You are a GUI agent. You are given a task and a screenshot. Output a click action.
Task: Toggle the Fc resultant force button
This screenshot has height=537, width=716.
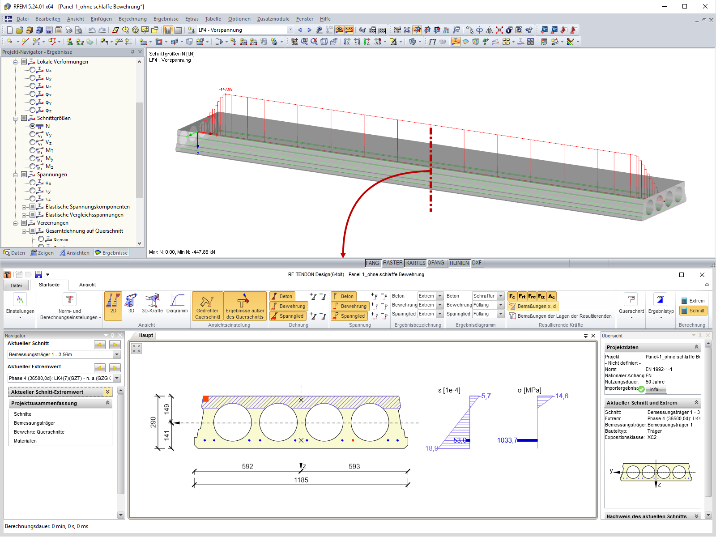512,296
